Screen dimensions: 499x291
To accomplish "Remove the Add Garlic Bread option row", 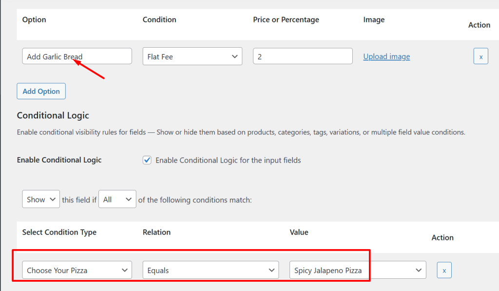I will [480, 56].
